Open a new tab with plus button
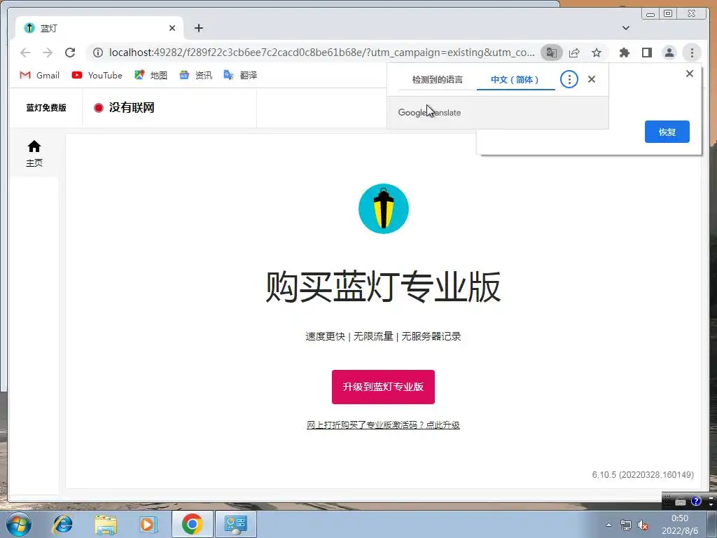The image size is (717, 538). [198, 28]
